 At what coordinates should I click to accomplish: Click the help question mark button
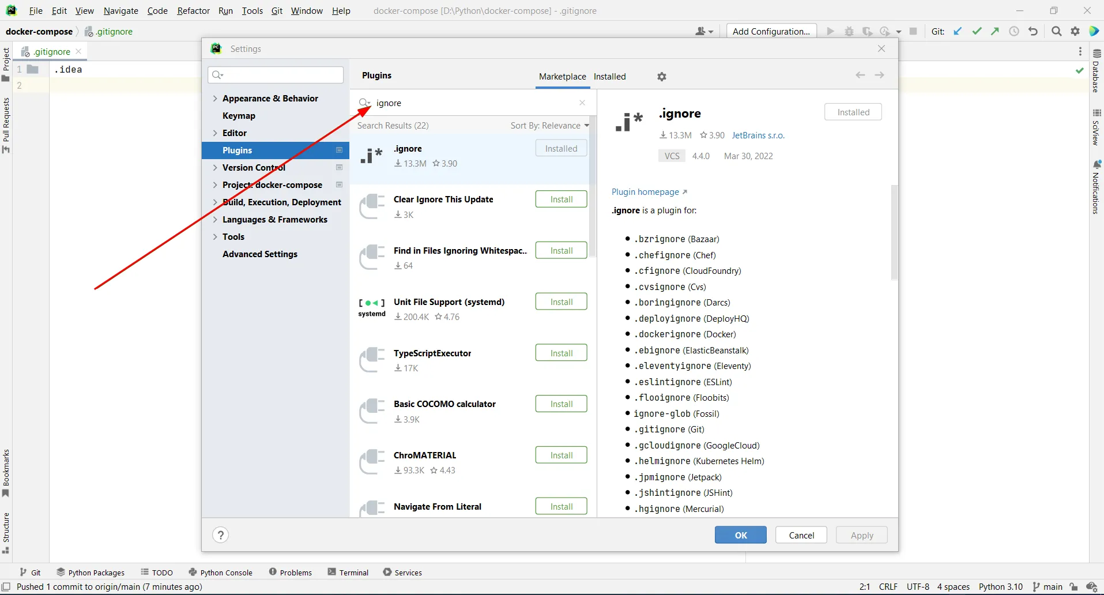pos(220,535)
